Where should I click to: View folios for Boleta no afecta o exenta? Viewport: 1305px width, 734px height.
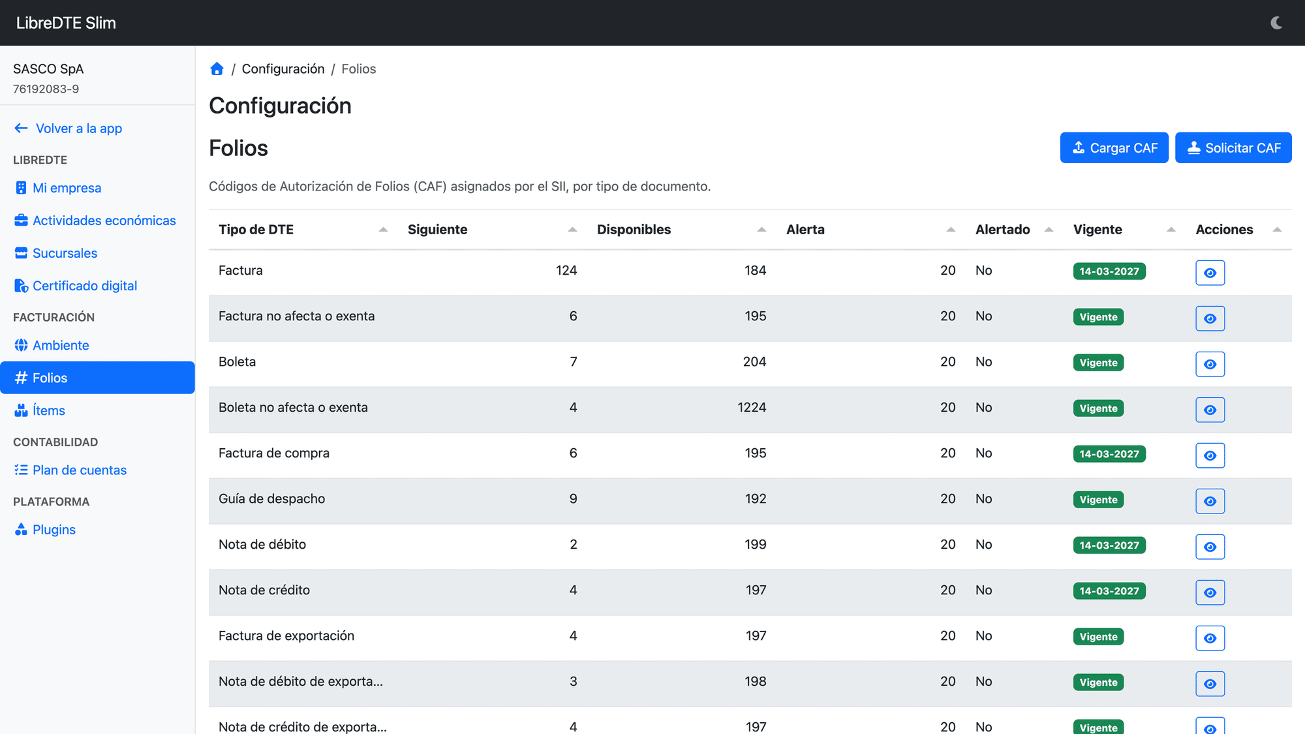coord(1210,410)
